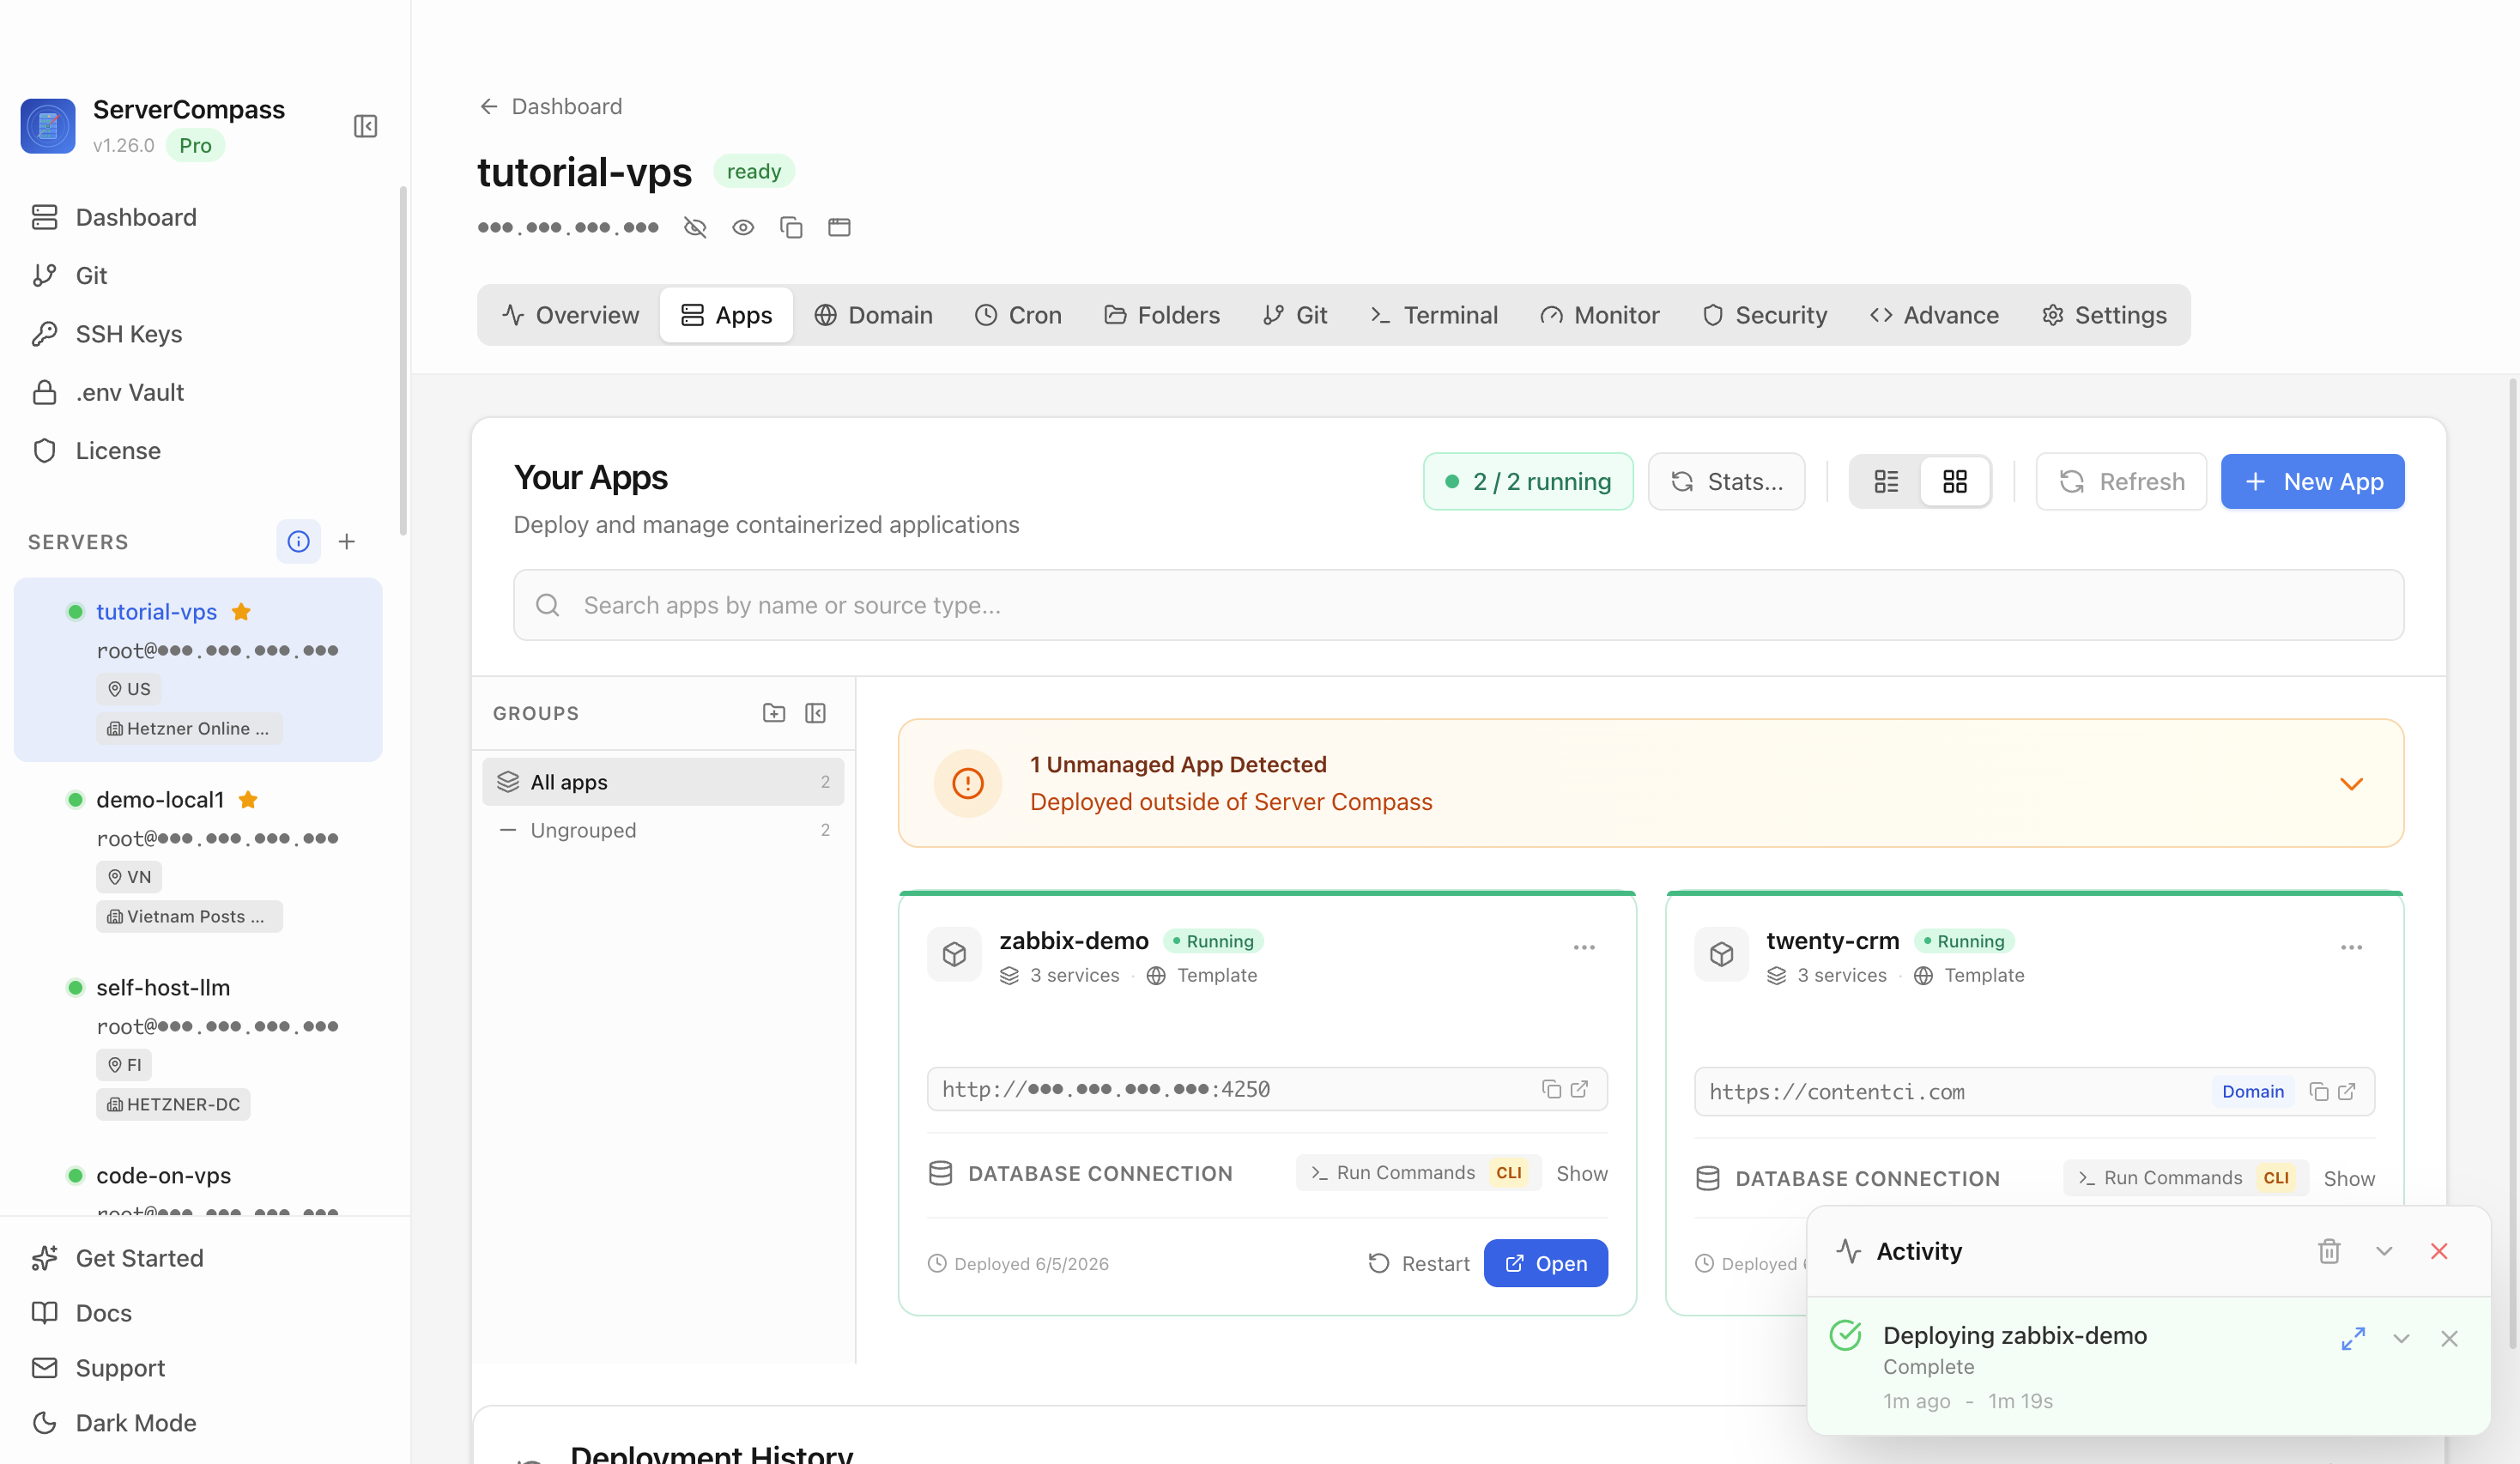Expand Deploying zabbix-demo log fullscreen
Image resolution: width=2520 pixels, height=1464 pixels.
2354,1338
